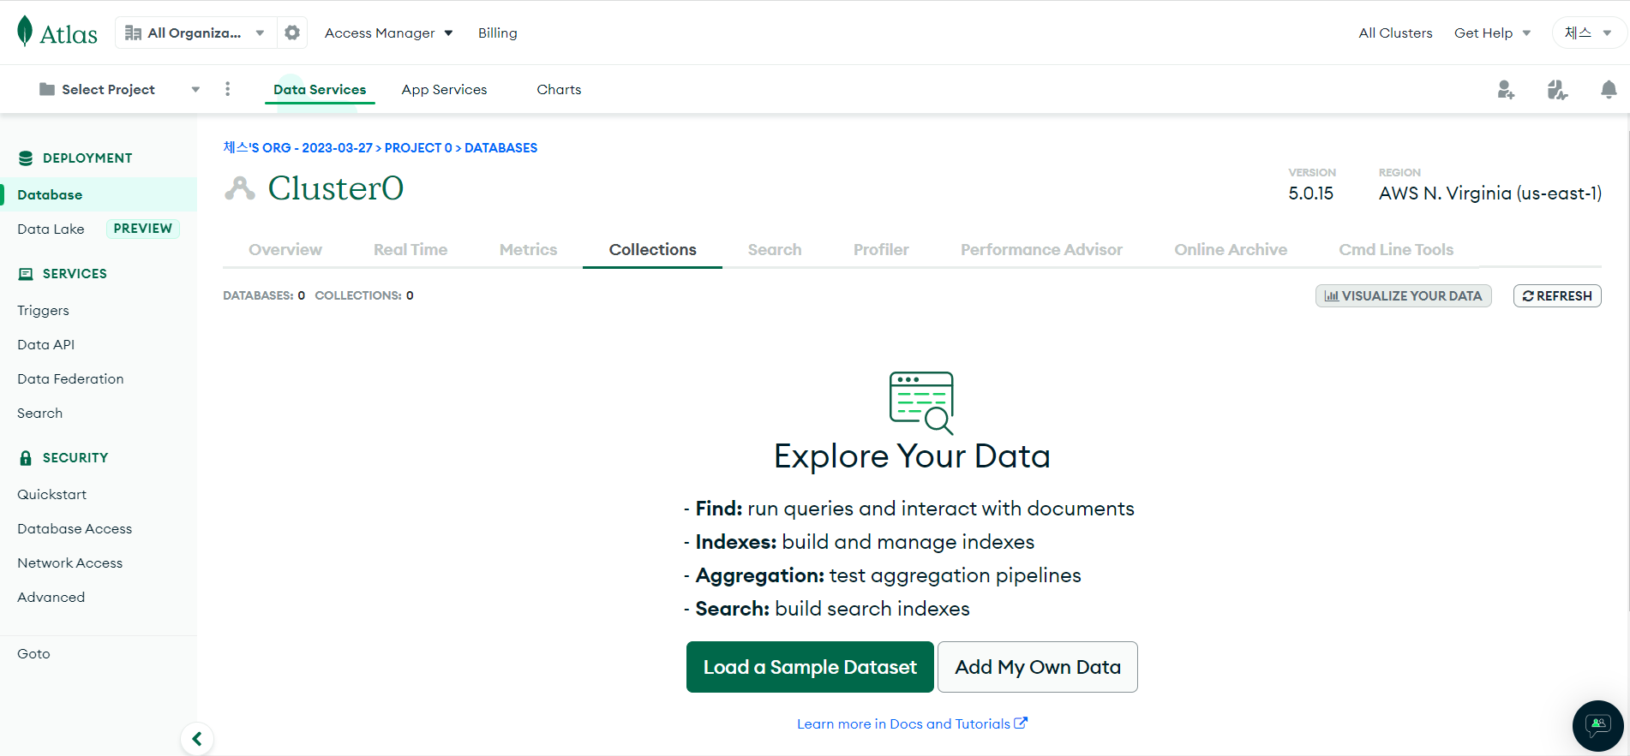The width and height of the screenshot is (1630, 756).
Task: Switch to the Charts tab
Action: 559,89
